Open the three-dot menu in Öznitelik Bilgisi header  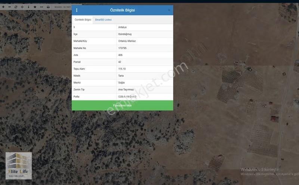77,10
